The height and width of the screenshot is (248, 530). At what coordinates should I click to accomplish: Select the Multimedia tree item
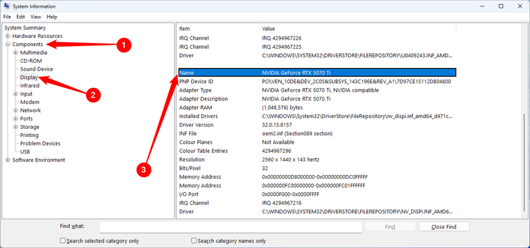(34, 53)
